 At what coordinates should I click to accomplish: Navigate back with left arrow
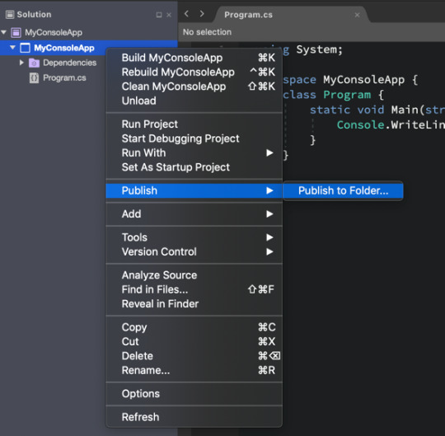tap(186, 14)
